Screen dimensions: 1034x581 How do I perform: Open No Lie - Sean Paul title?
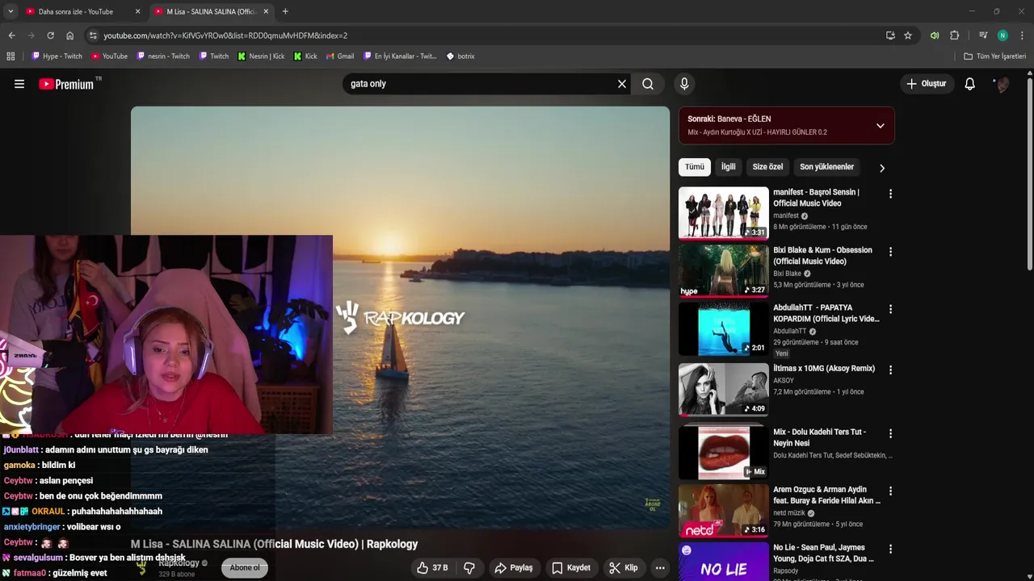823,553
